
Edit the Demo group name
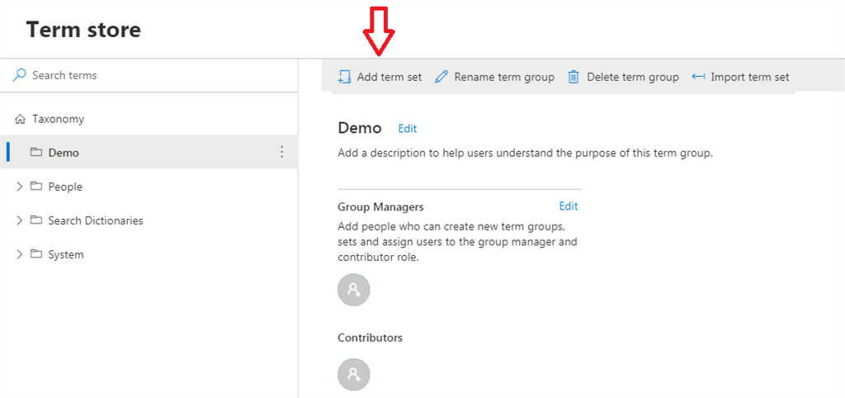tap(408, 129)
